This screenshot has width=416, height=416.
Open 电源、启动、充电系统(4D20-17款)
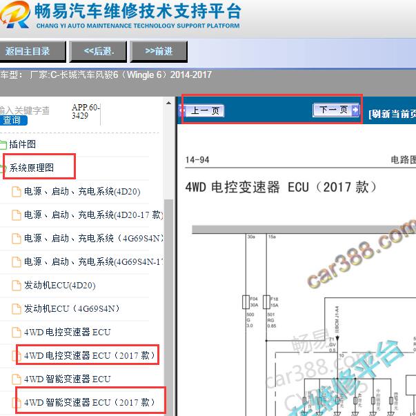93,215
